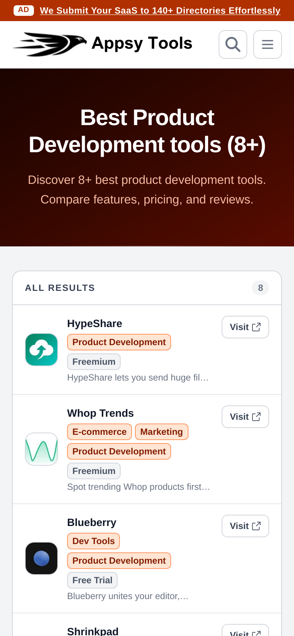The image size is (294, 636).
Task: Click the AD badge in banner
Action: tap(24, 10)
